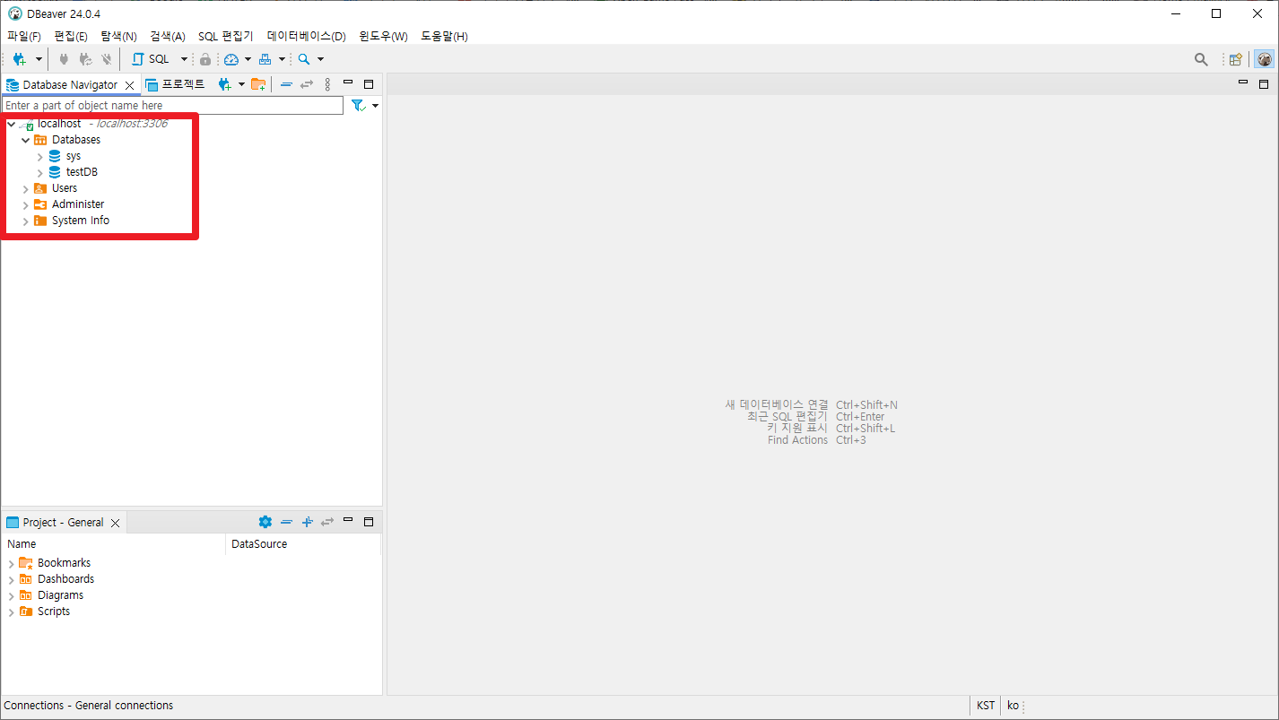Minimize the Project - General panel
Screen dimensions: 1279x720
pyautogui.click(x=348, y=520)
